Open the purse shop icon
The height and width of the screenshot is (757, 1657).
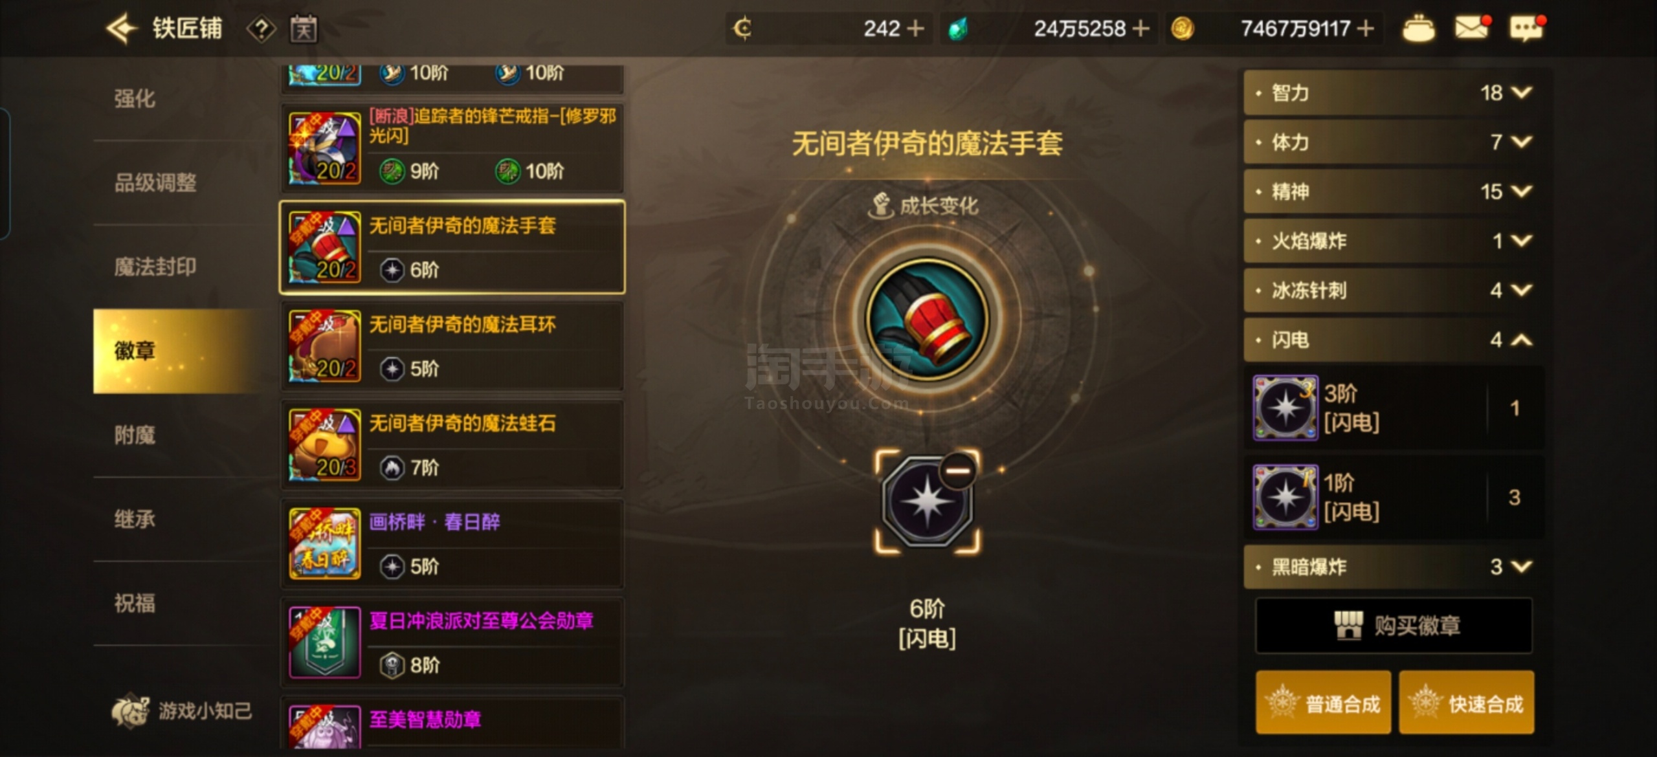point(1418,28)
